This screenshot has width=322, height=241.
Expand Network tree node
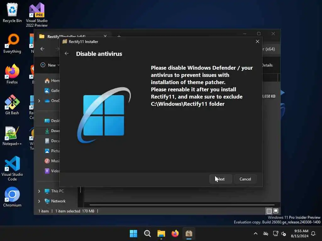point(39,201)
